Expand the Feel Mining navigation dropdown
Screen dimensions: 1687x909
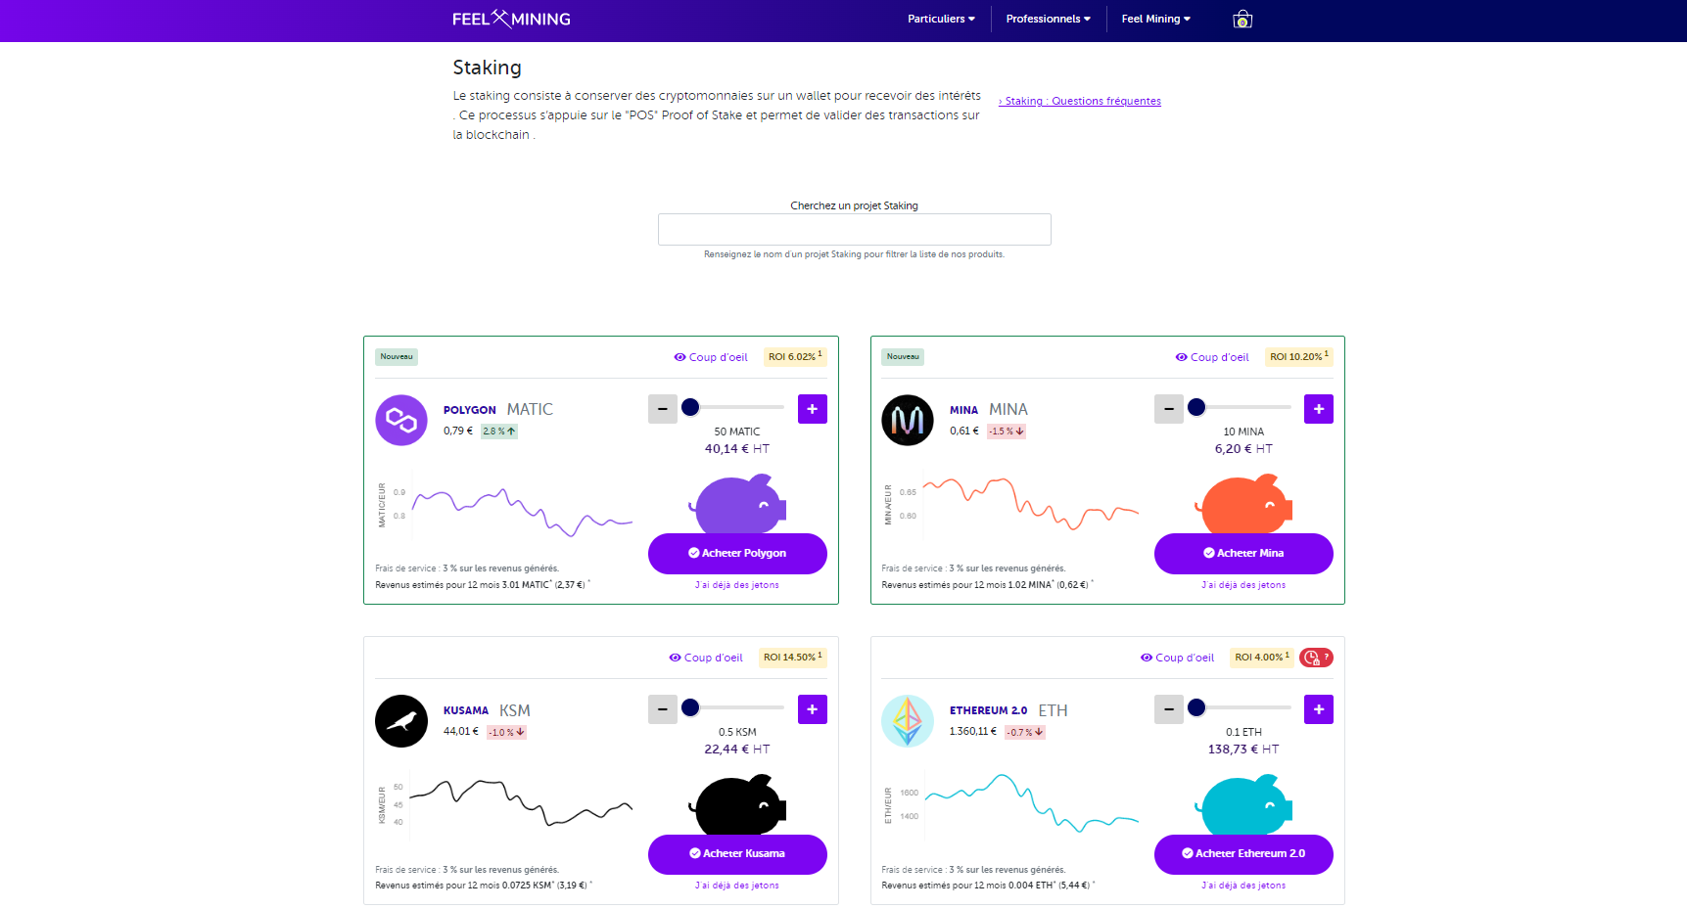coord(1155,18)
